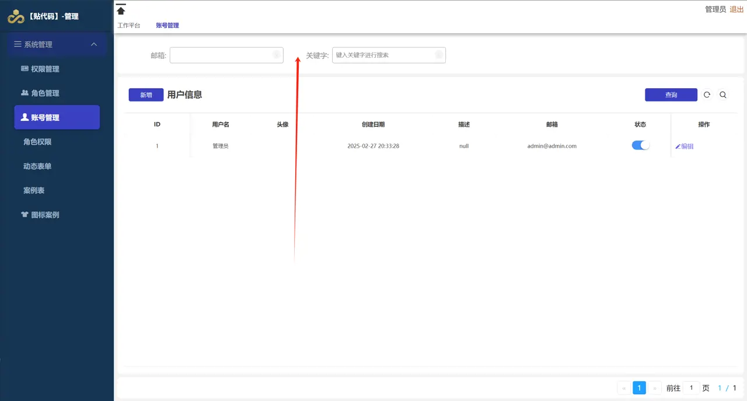Image resolution: width=747 pixels, height=401 pixels.
Task: Toggle the 状态 switch for user 管理员
Action: click(x=640, y=145)
